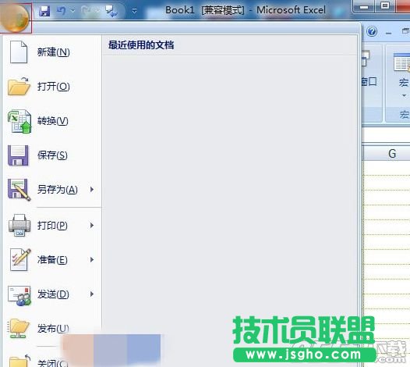Minimize the workbook via ribbon dash button
410x367 pixels.
(x=389, y=33)
